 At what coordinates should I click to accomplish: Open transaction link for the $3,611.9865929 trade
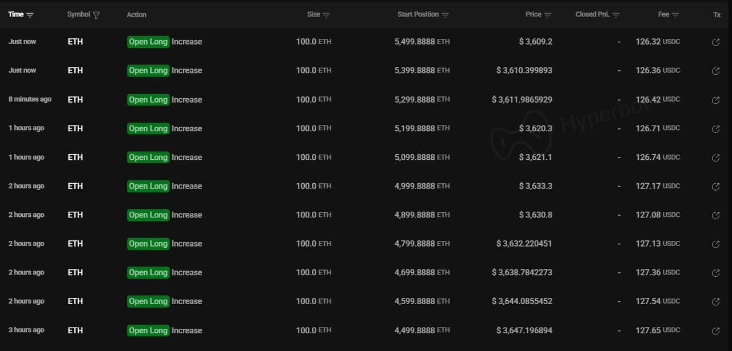point(715,100)
